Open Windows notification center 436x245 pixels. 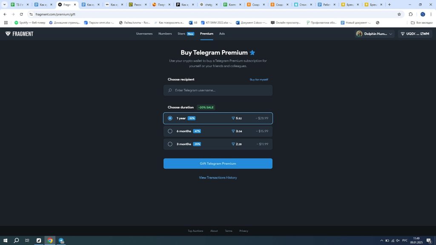tap(429, 241)
